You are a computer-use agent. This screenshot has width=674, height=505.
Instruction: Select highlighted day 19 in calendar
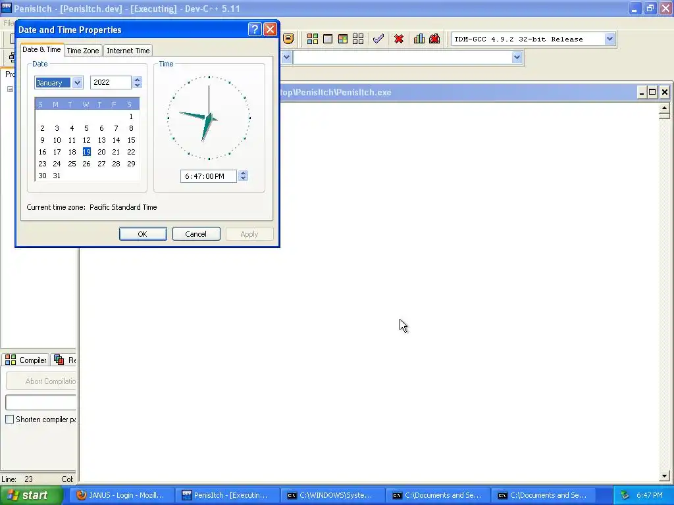pos(86,152)
